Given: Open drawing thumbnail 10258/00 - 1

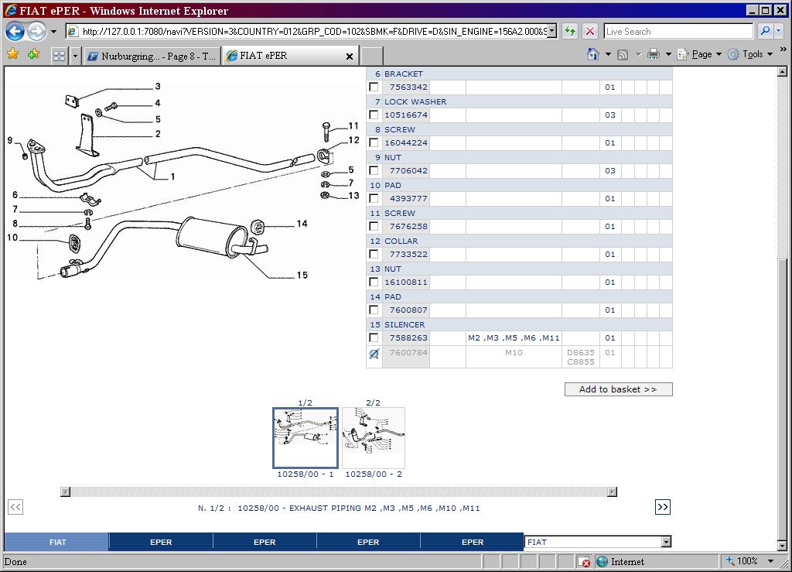Looking at the screenshot, I should [306, 438].
